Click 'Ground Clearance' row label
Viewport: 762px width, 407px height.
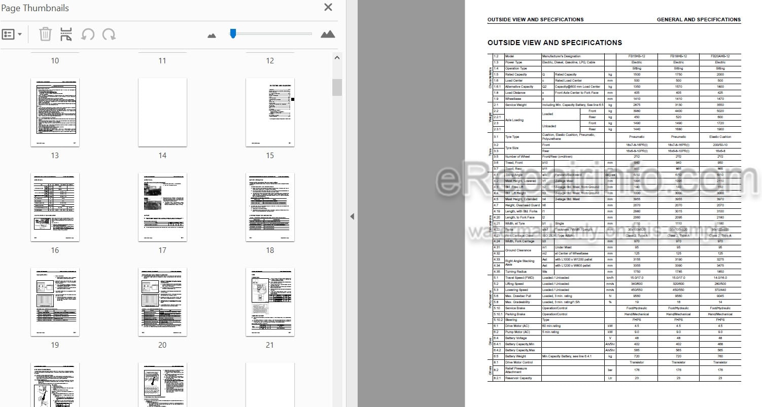click(517, 250)
